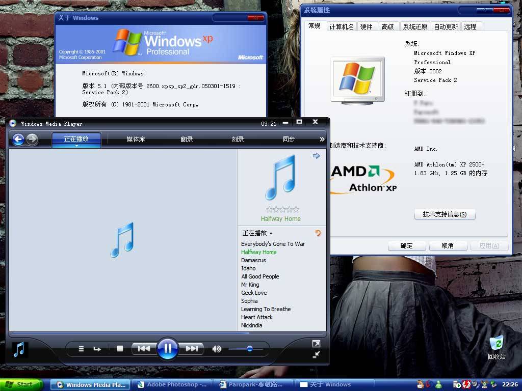Open the 正在播放 tab

click(x=76, y=138)
